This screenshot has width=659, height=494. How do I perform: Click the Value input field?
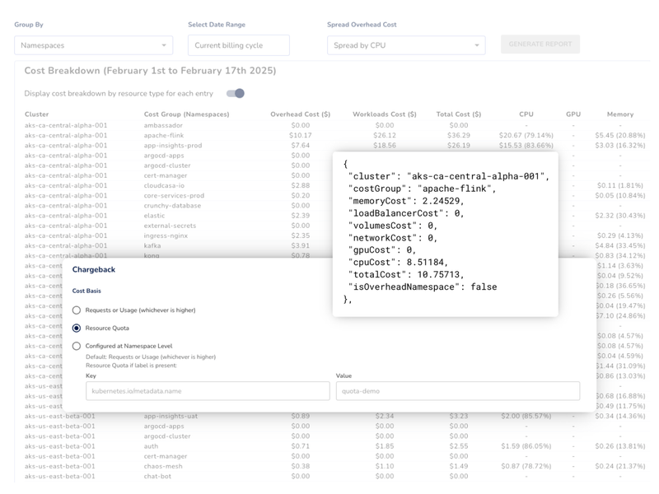point(458,391)
